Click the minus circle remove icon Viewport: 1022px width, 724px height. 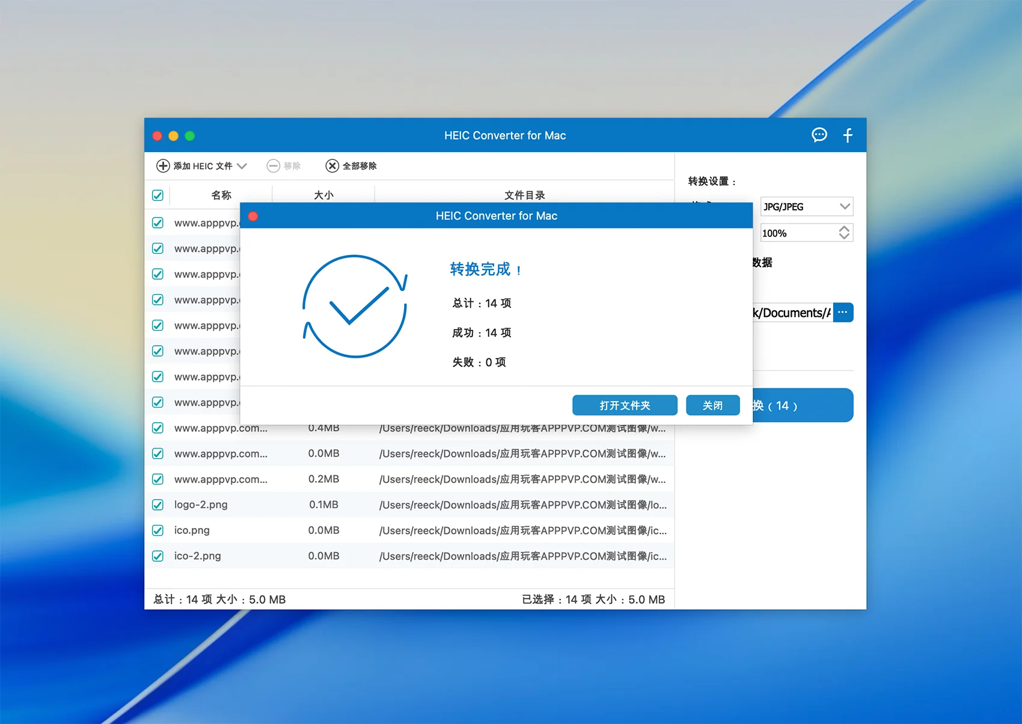pyautogui.click(x=274, y=166)
